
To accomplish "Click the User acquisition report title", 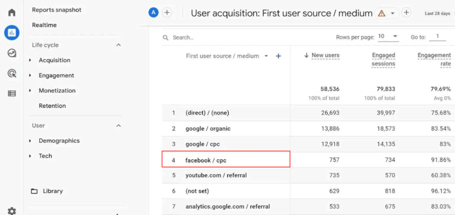I will [x=281, y=13].
